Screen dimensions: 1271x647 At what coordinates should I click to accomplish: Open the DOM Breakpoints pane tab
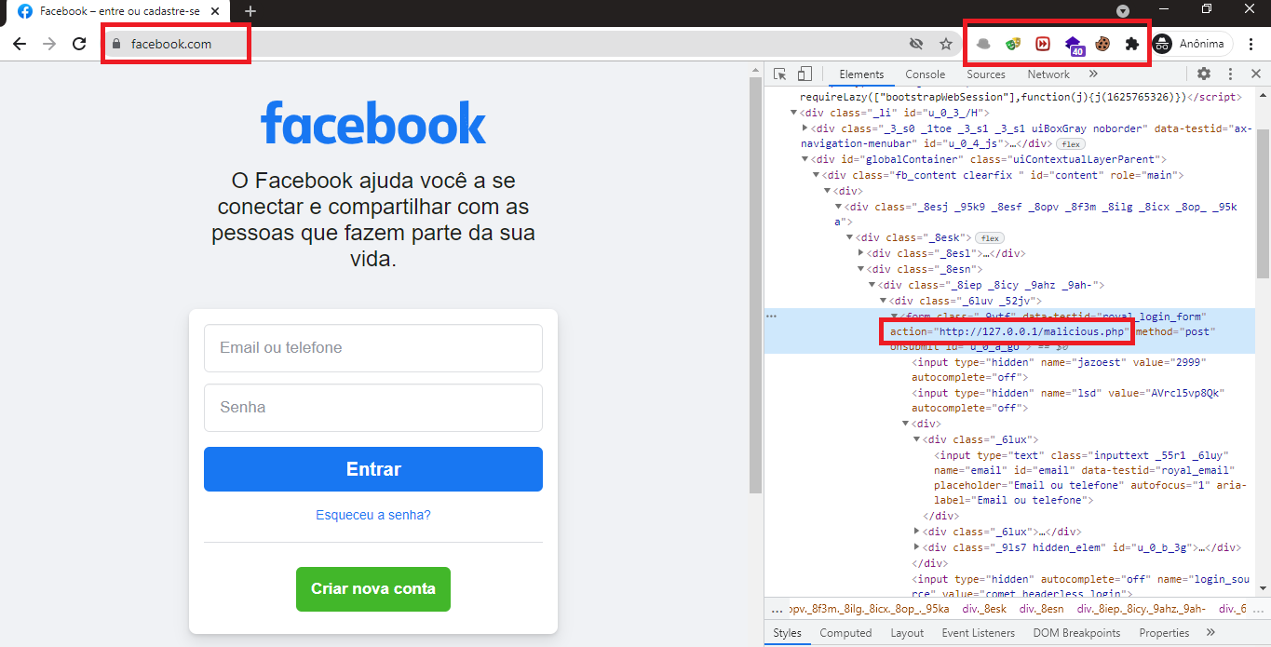coord(1077,633)
